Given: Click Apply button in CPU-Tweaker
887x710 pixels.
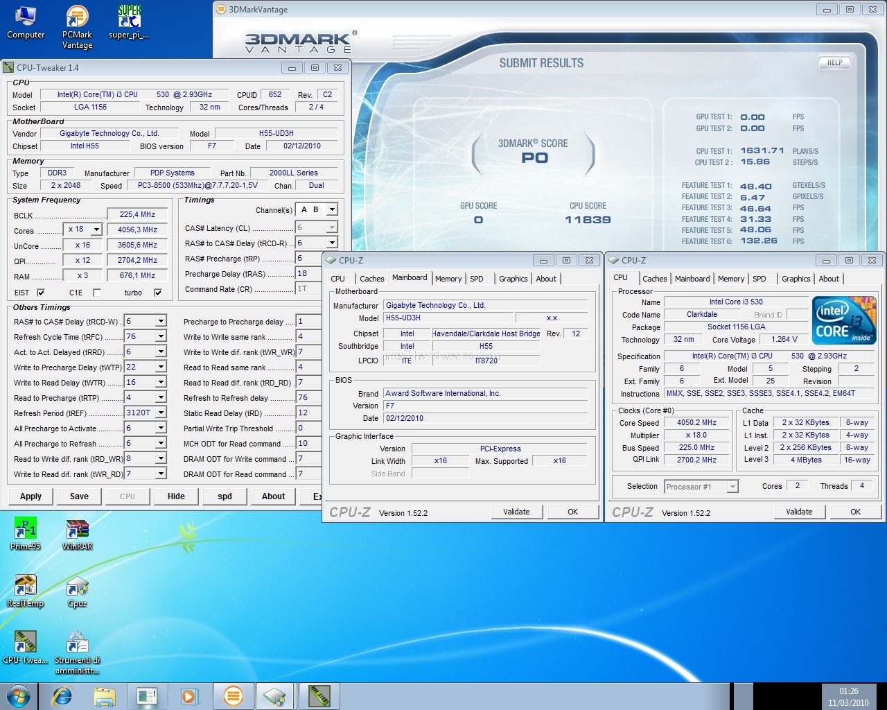Looking at the screenshot, I should click(30, 496).
